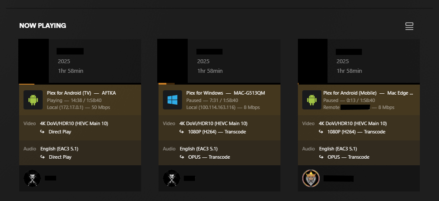Image resolution: width=439 pixels, height=201 pixels.
Task: Click playback progress bar on MAC-G513QM card
Action: (219, 84)
